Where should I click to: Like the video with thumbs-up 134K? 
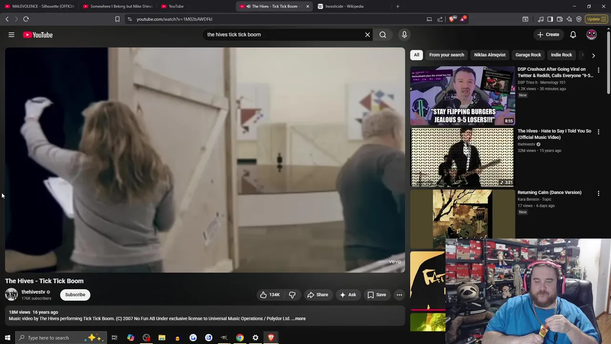pyautogui.click(x=270, y=295)
